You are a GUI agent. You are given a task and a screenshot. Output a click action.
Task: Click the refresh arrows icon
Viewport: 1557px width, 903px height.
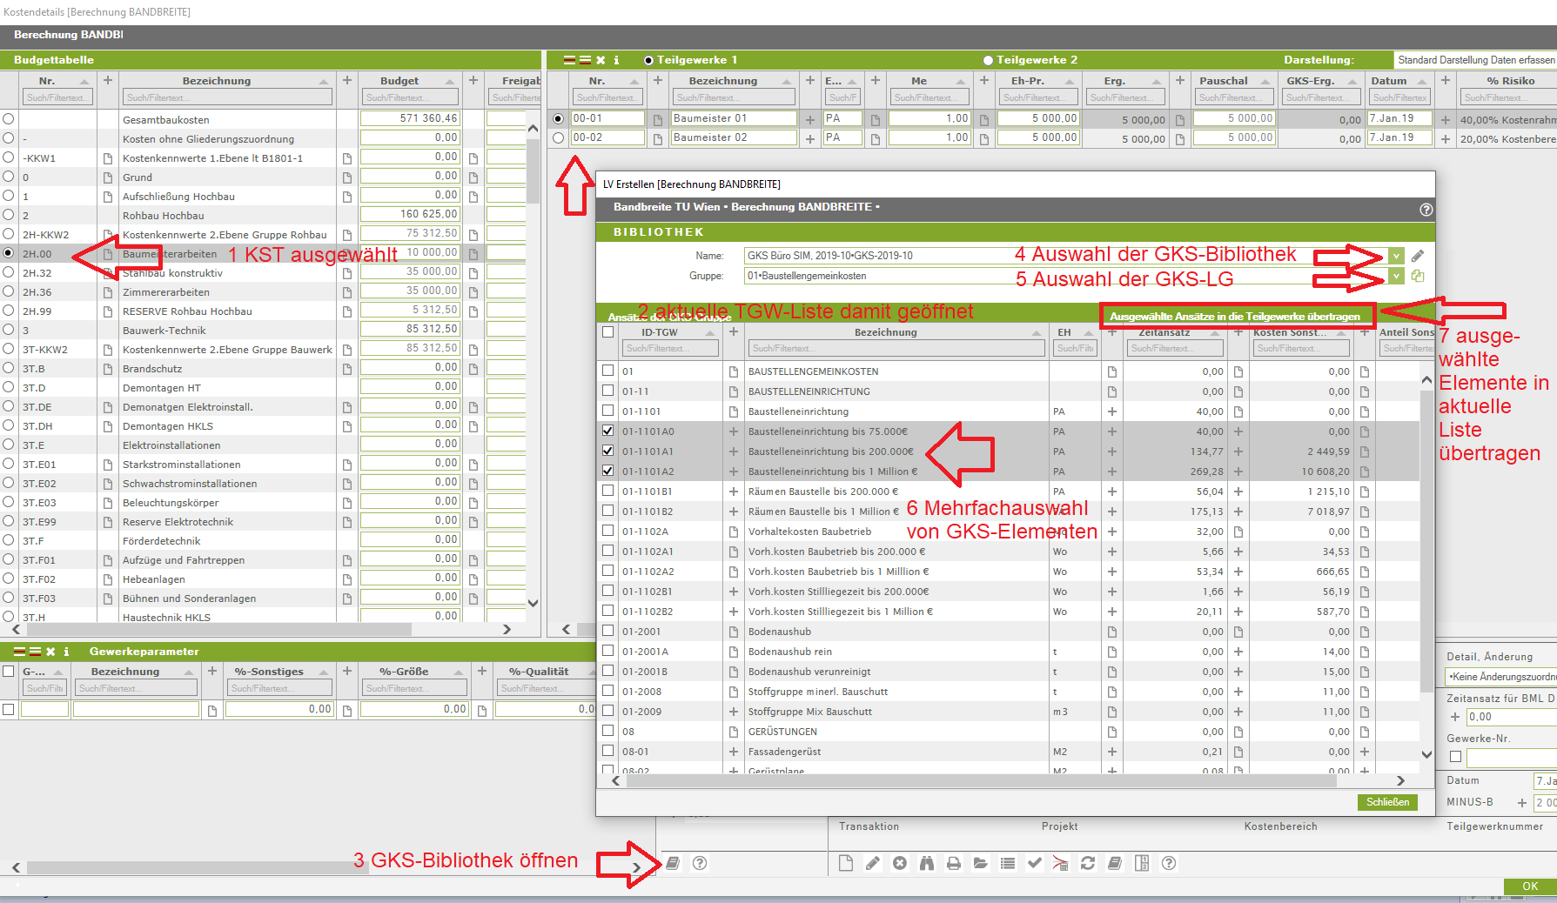click(x=1088, y=863)
